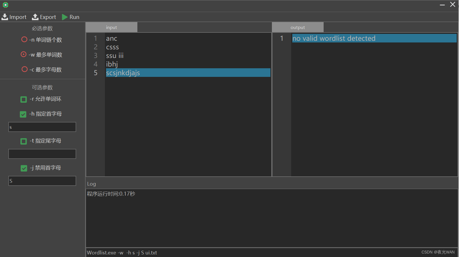
Task: Uncheck the -h 指定首字母 checkbox
Action: pos(23,114)
